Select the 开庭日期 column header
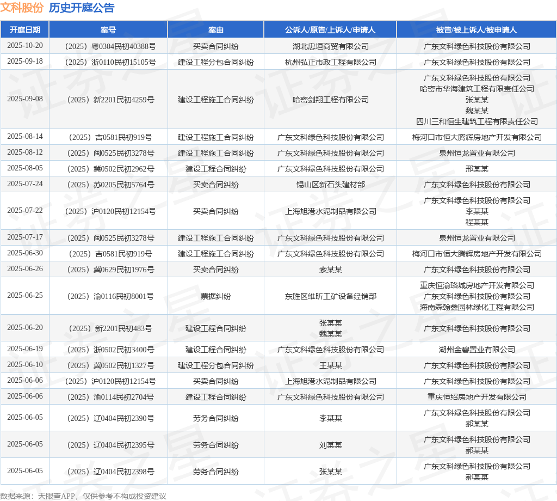557x501 pixels. coord(25,30)
